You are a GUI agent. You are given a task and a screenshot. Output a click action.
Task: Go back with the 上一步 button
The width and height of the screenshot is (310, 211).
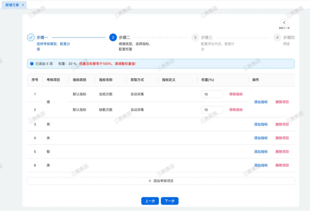click(150, 201)
